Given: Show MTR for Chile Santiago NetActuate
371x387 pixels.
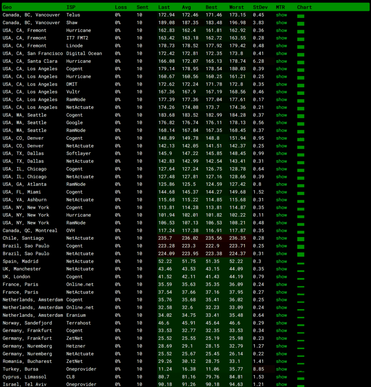Looking at the screenshot, I should click(281, 238).
